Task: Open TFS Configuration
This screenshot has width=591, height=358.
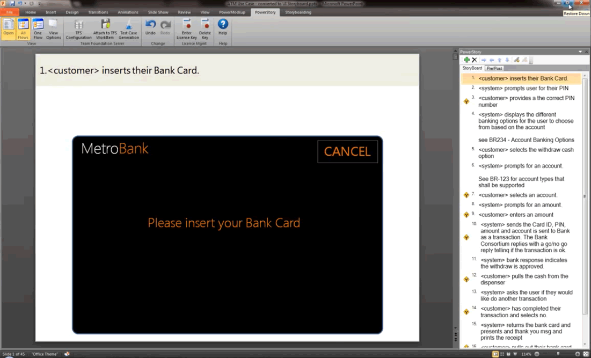Action: tap(78, 29)
